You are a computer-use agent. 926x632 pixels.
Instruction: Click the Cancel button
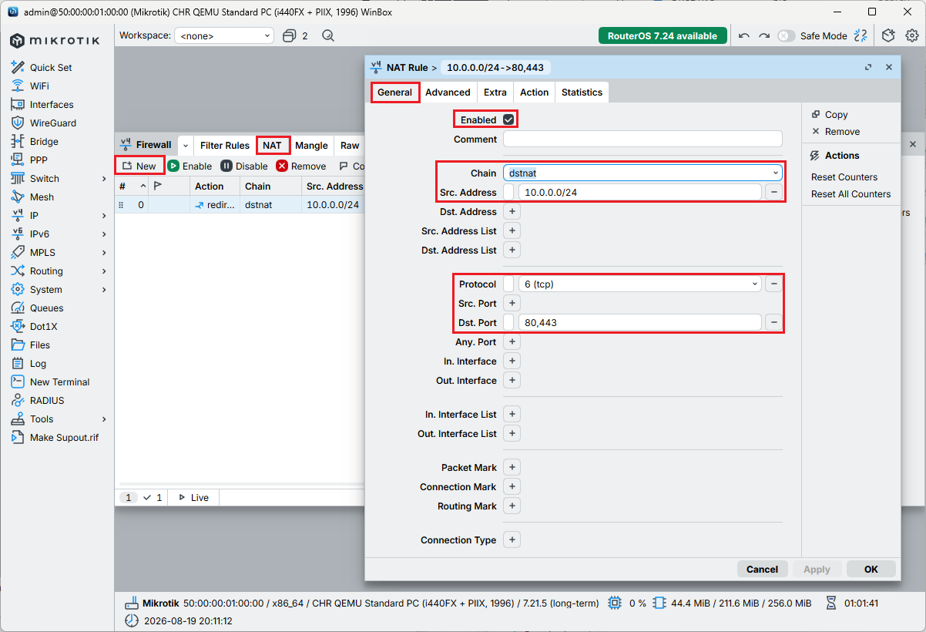point(762,569)
